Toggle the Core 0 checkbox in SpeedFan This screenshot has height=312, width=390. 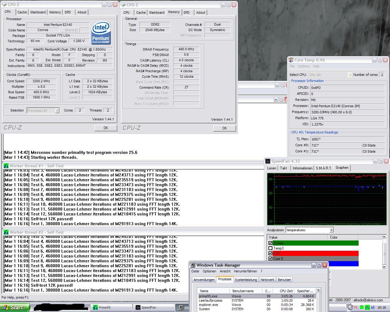pyautogui.click(x=270, y=259)
